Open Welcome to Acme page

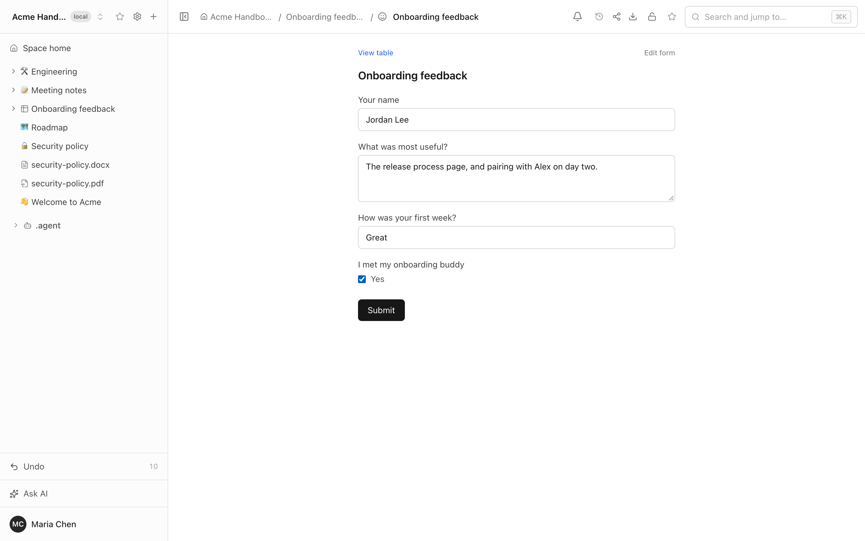(66, 202)
